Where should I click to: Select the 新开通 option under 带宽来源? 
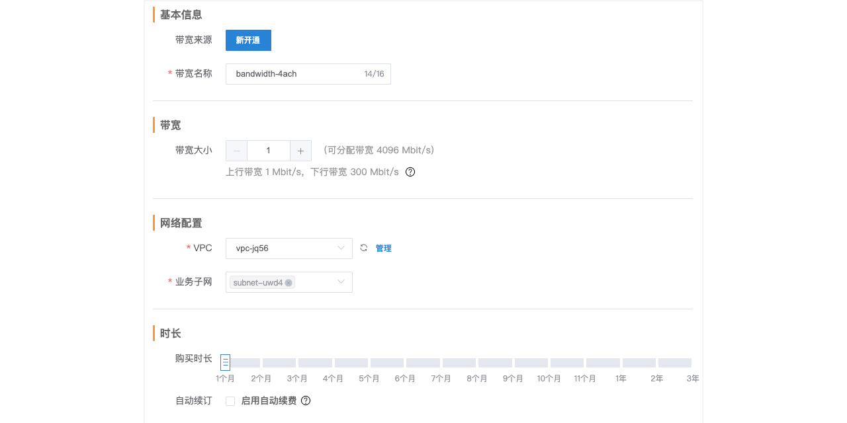click(x=248, y=40)
